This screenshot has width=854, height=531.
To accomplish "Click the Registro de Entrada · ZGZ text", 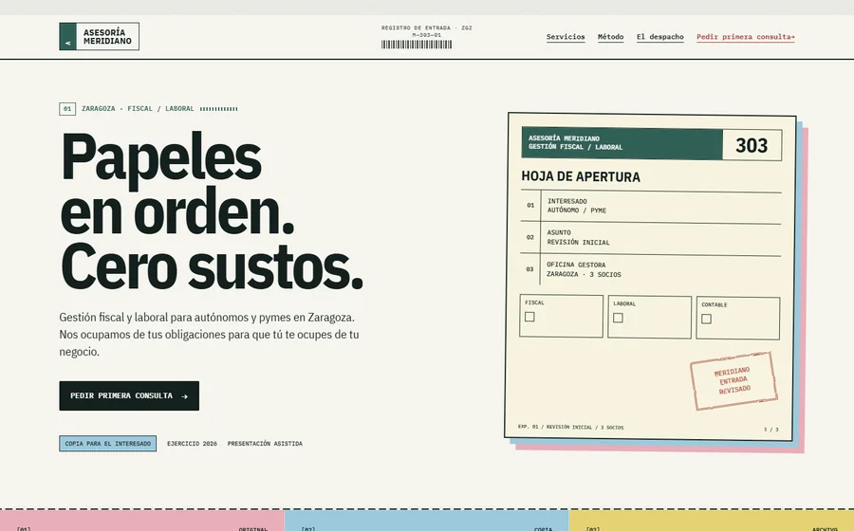I will [426, 27].
